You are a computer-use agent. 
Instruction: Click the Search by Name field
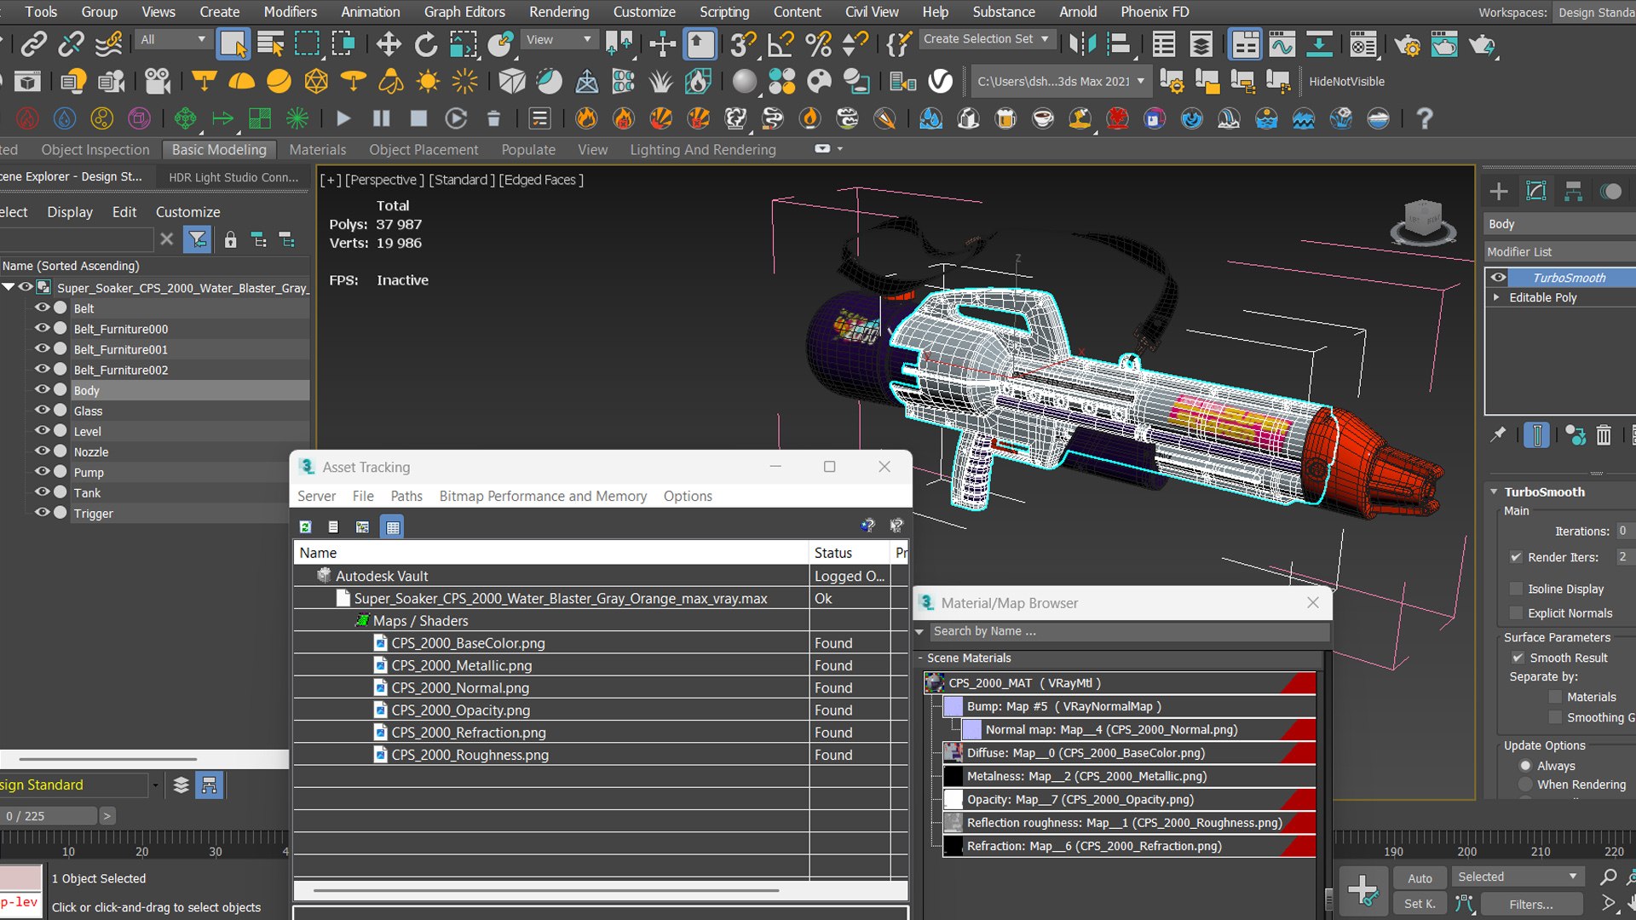click(1130, 631)
